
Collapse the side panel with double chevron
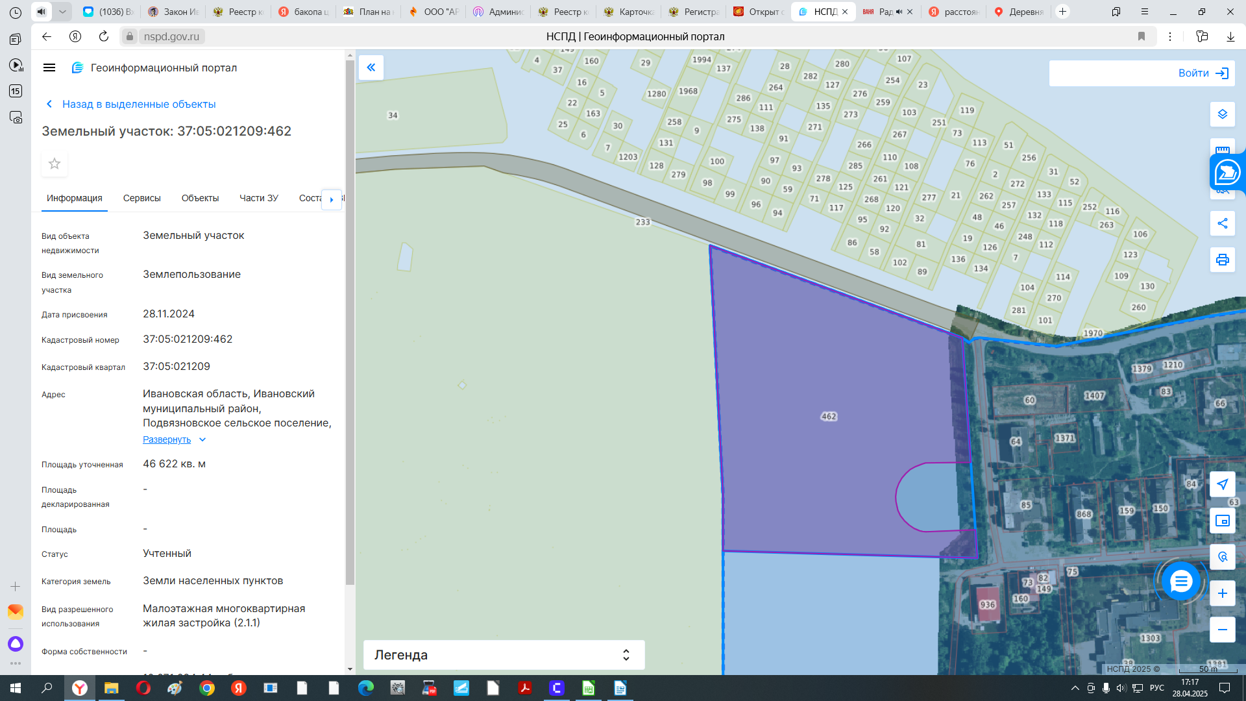click(x=371, y=68)
